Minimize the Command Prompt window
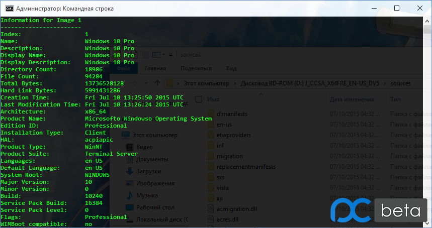This screenshot has width=432, height=228. (374, 8)
